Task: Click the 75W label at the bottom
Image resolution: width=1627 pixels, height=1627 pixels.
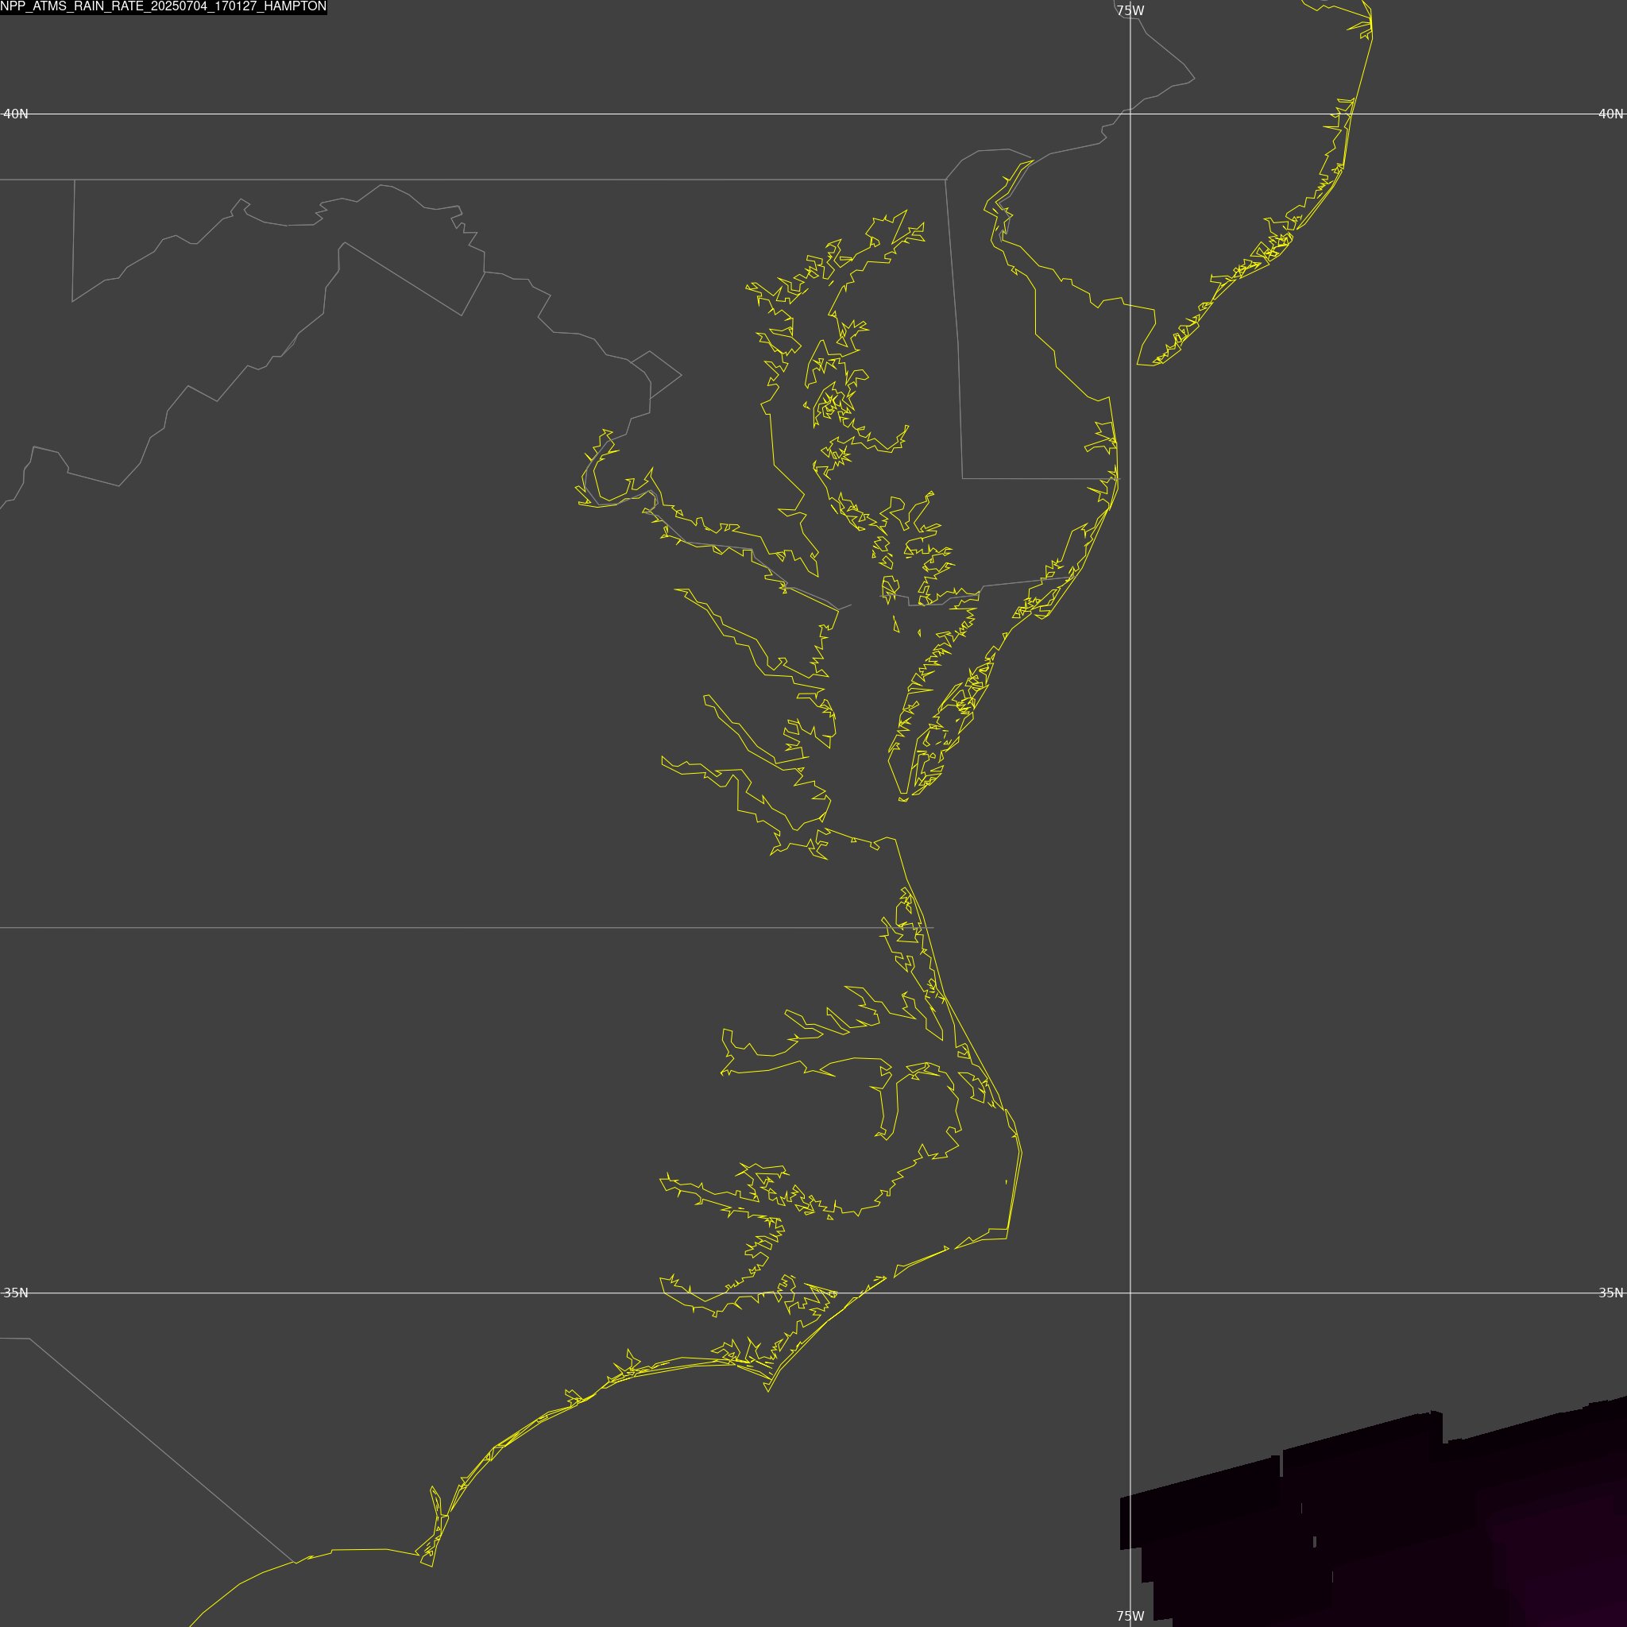Action: click(x=1130, y=1616)
